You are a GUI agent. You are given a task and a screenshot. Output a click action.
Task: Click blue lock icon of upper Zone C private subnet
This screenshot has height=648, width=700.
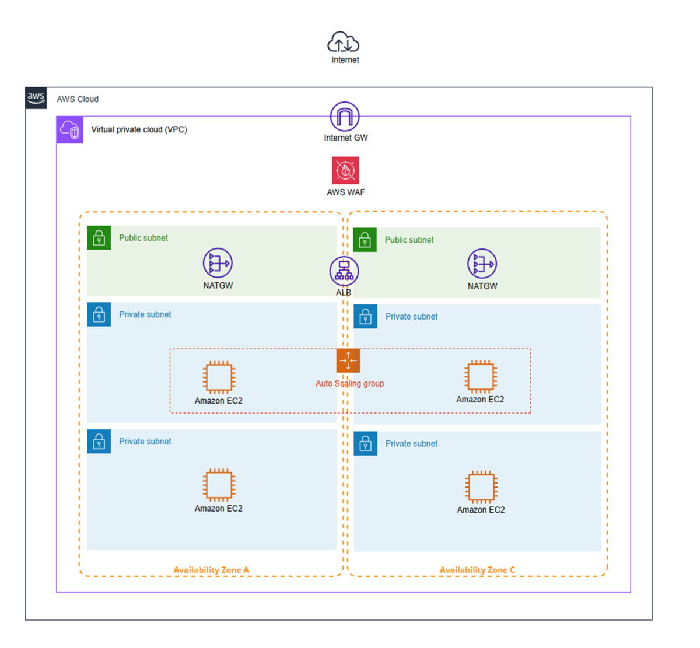(x=366, y=317)
